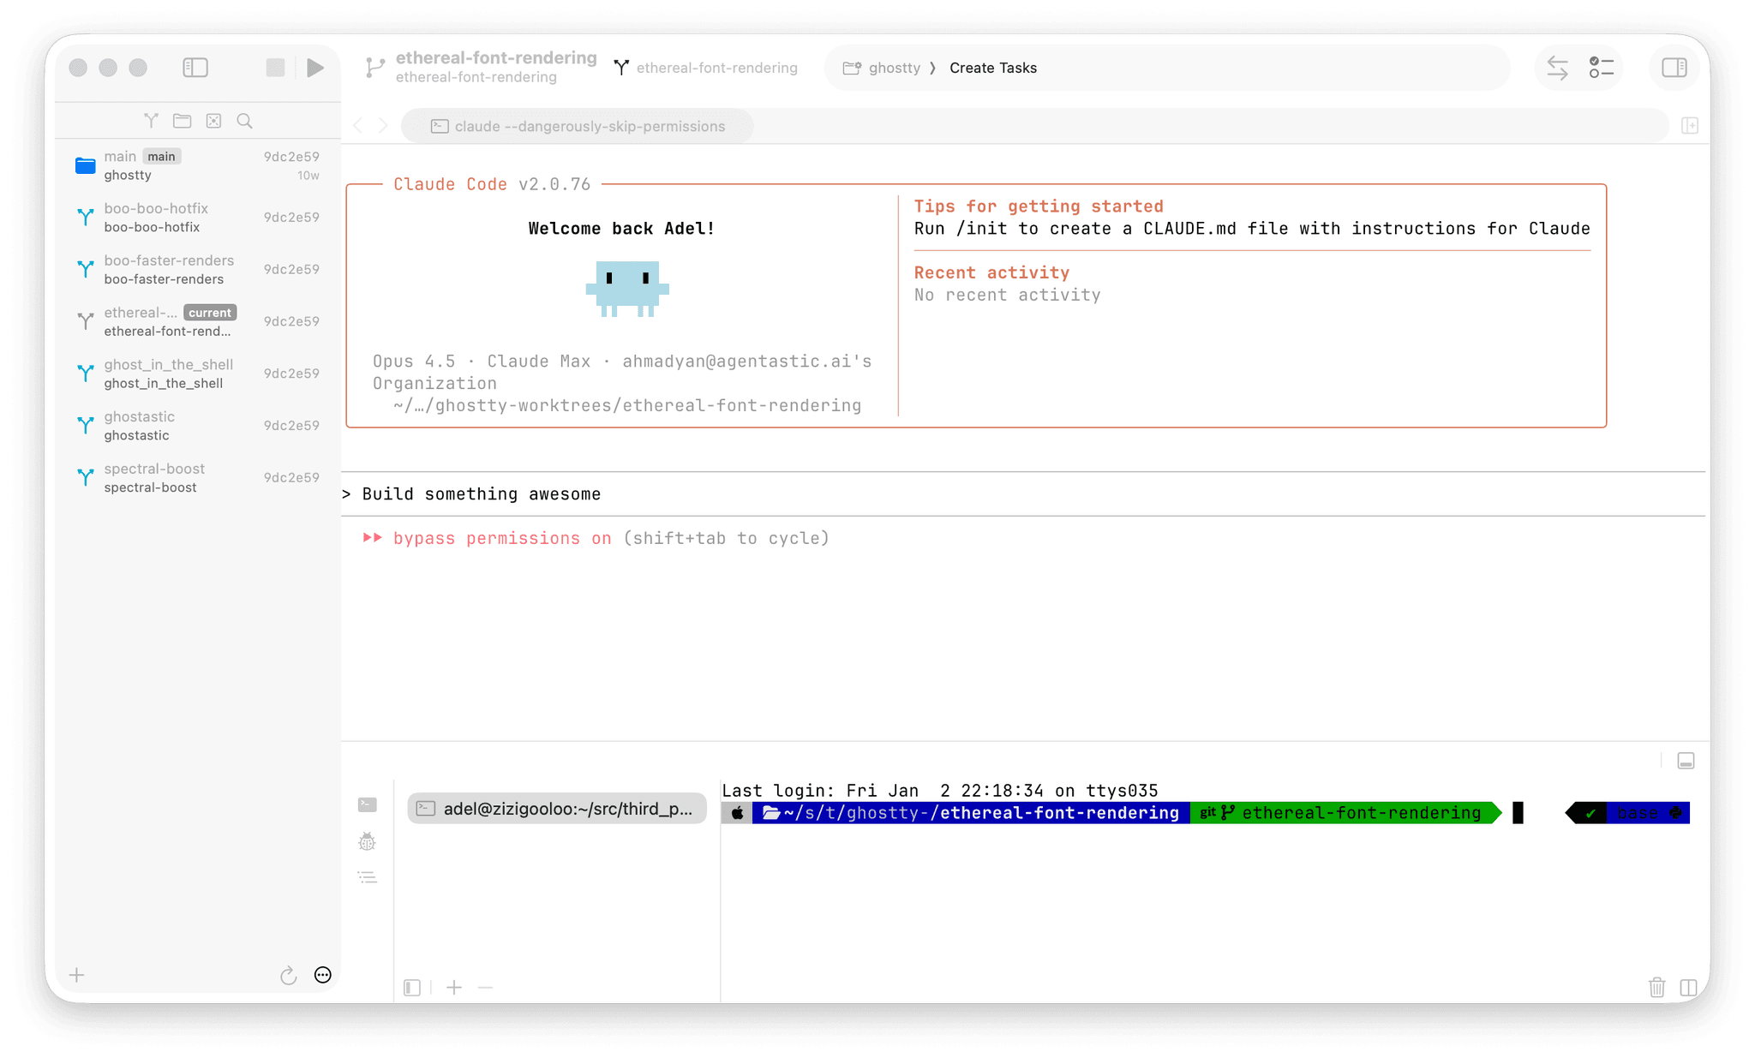Image resolution: width=1755 pixels, height=1058 pixels.
Task: Run the workspace using the play icon
Action: tap(315, 67)
